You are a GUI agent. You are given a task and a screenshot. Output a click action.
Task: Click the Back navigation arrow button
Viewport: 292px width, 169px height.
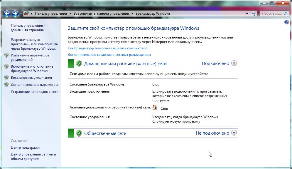[7, 14]
